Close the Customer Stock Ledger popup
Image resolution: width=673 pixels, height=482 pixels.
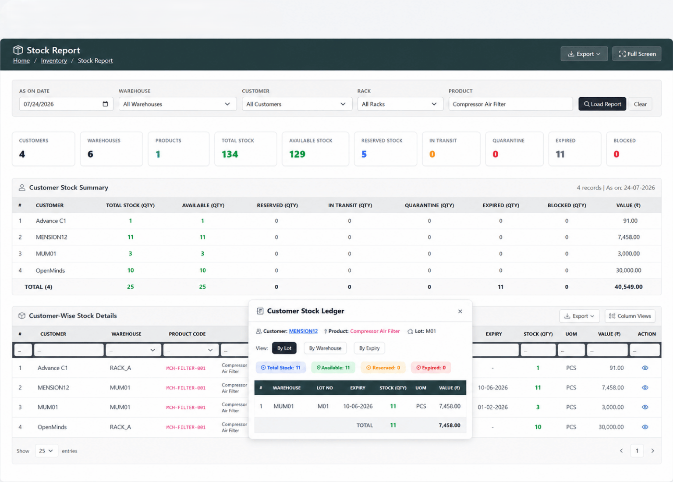click(x=460, y=312)
